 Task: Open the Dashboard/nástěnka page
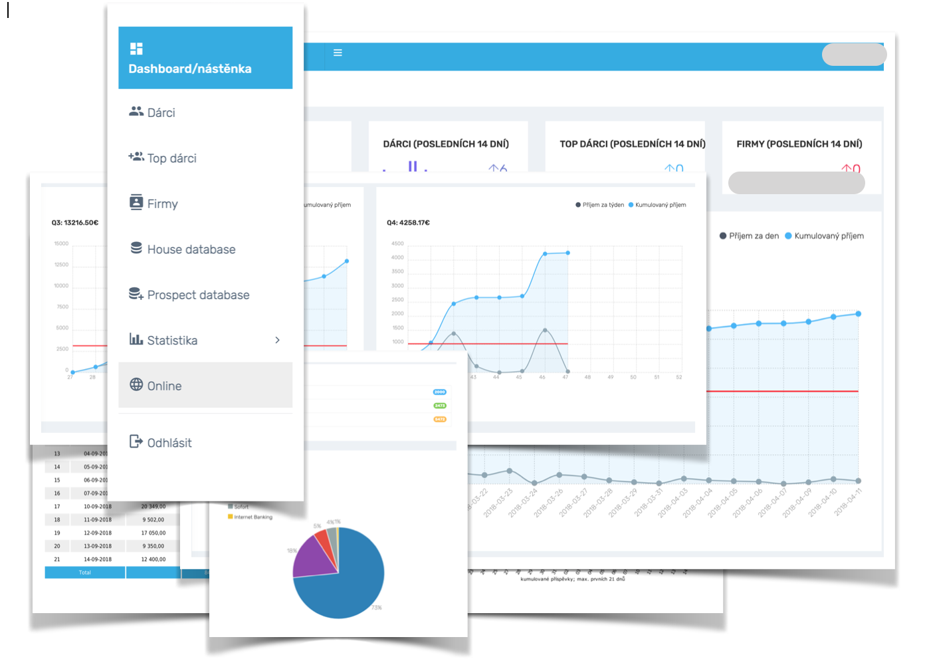[190, 68]
